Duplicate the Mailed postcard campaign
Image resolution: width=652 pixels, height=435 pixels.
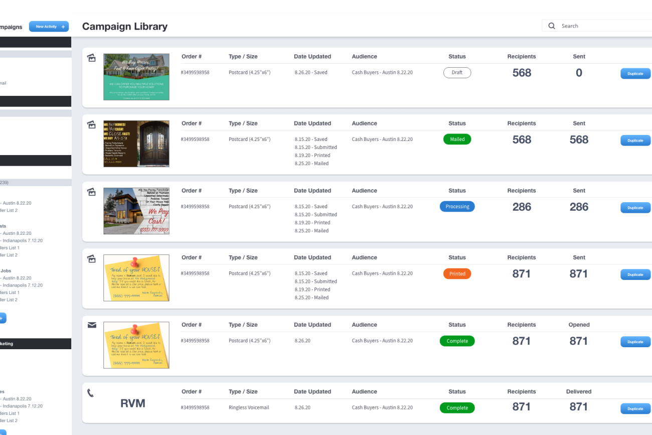coord(635,140)
